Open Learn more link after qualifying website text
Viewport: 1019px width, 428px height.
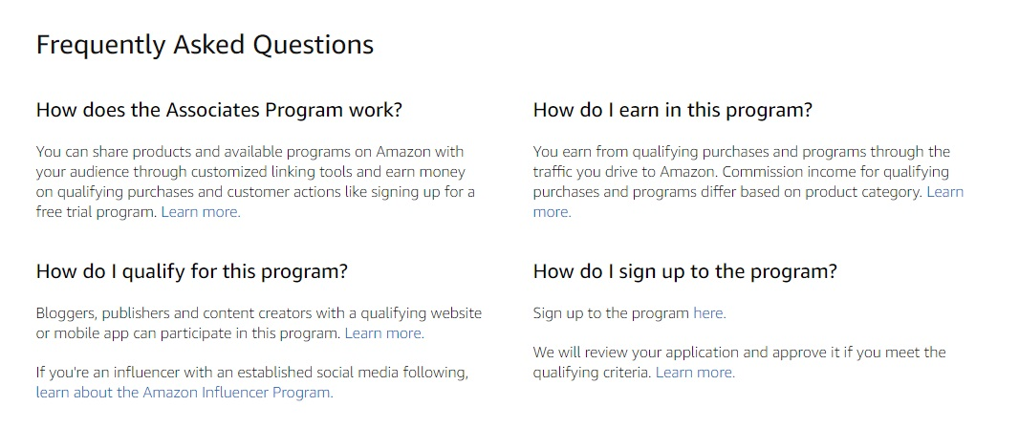click(x=384, y=333)
